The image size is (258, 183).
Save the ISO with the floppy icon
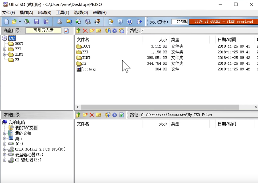(37, 21)
